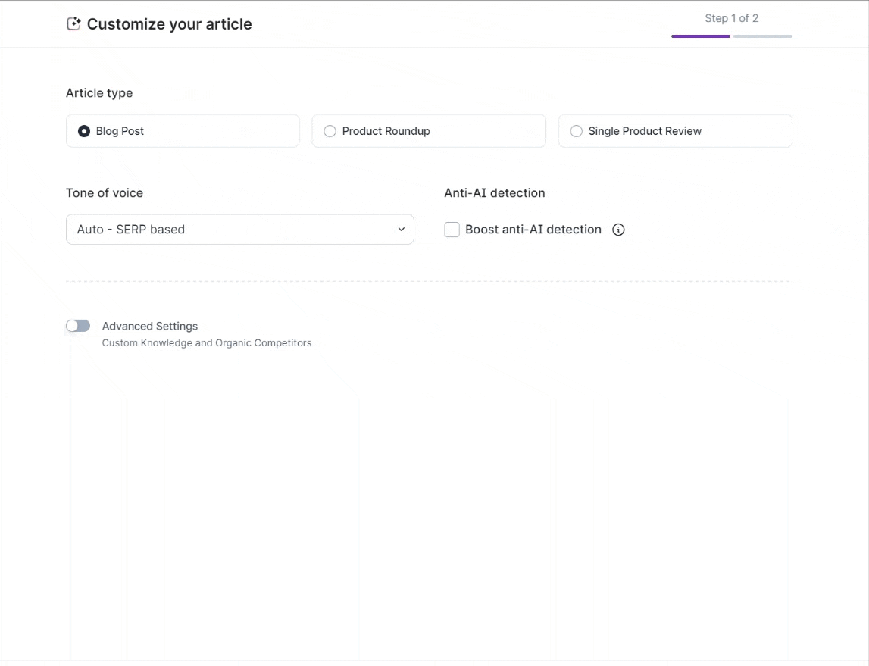Click the Tone of voice field label
869x666 pixels.
(105, 193)
